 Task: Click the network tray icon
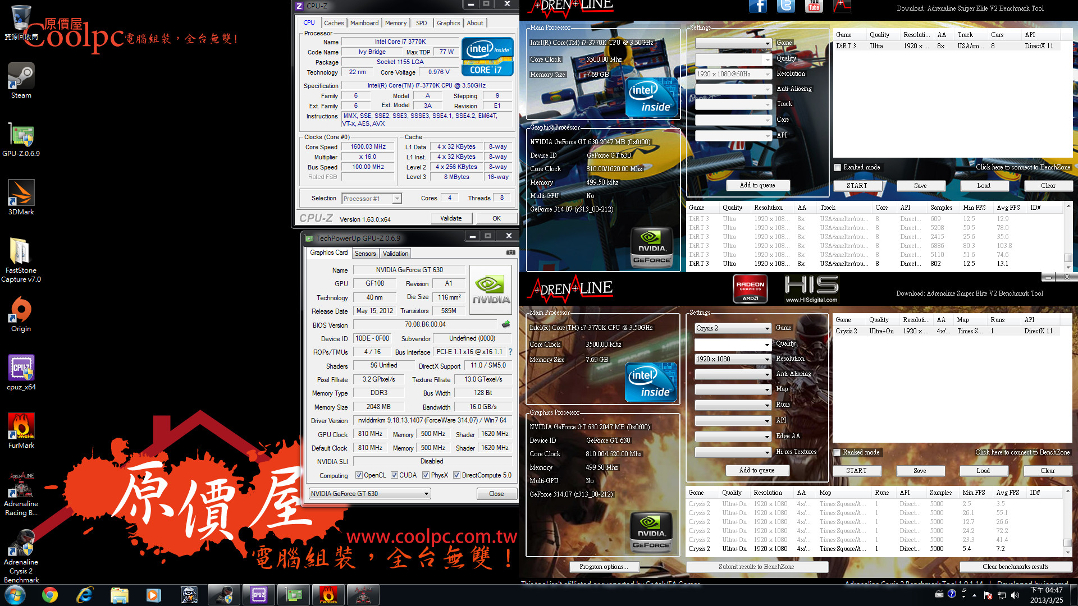point(1002,595)
